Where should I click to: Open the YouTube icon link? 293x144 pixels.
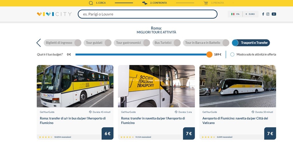click(274, 14)
